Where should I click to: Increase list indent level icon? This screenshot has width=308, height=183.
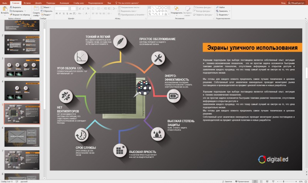109,8
